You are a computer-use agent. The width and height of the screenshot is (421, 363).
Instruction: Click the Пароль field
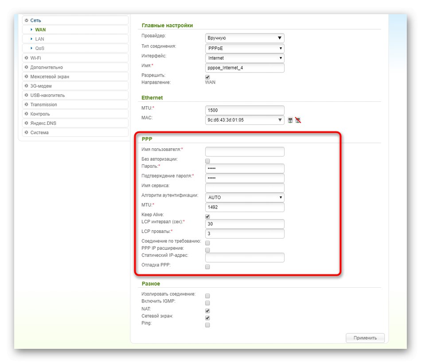245,169
